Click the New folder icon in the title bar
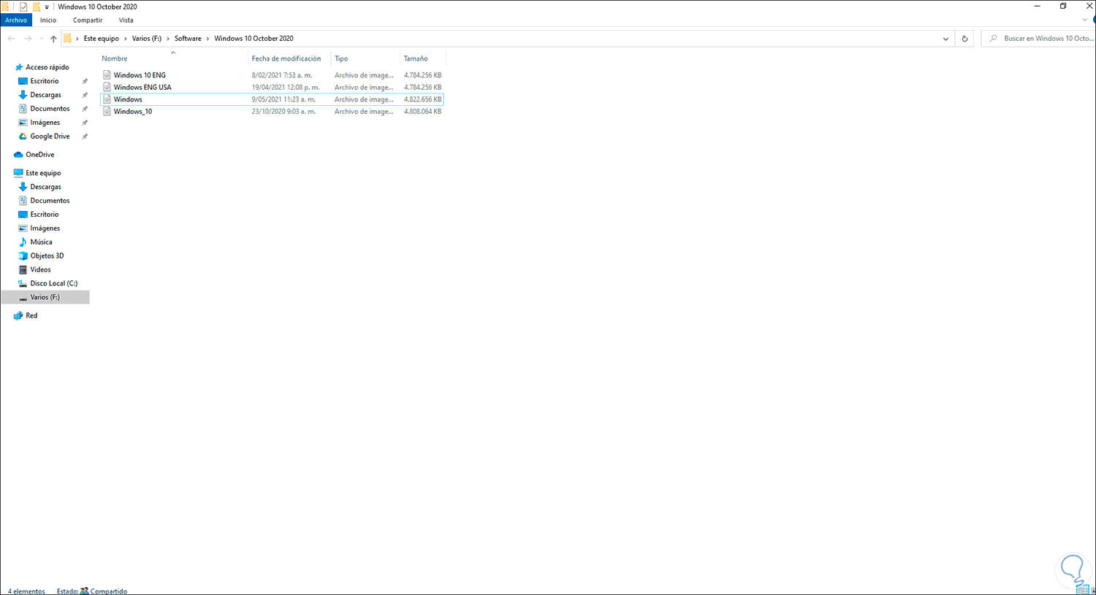This screenshot has height=595, width=1096. (x=36, y=7)
